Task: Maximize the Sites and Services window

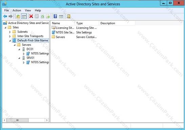Action: click(x=170, y=3)
